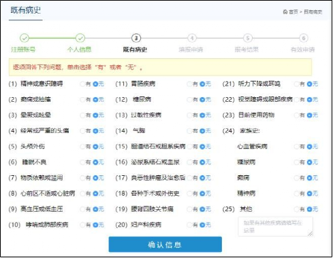Choose 有 for (8) 心前区不适或心脏病
This screenshot has height=258, width=333.
82,193
